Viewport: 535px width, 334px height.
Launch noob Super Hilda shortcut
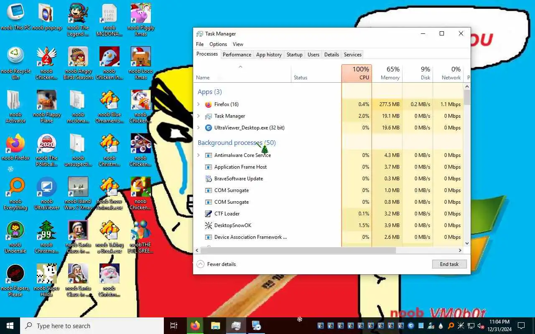point(47,281)
